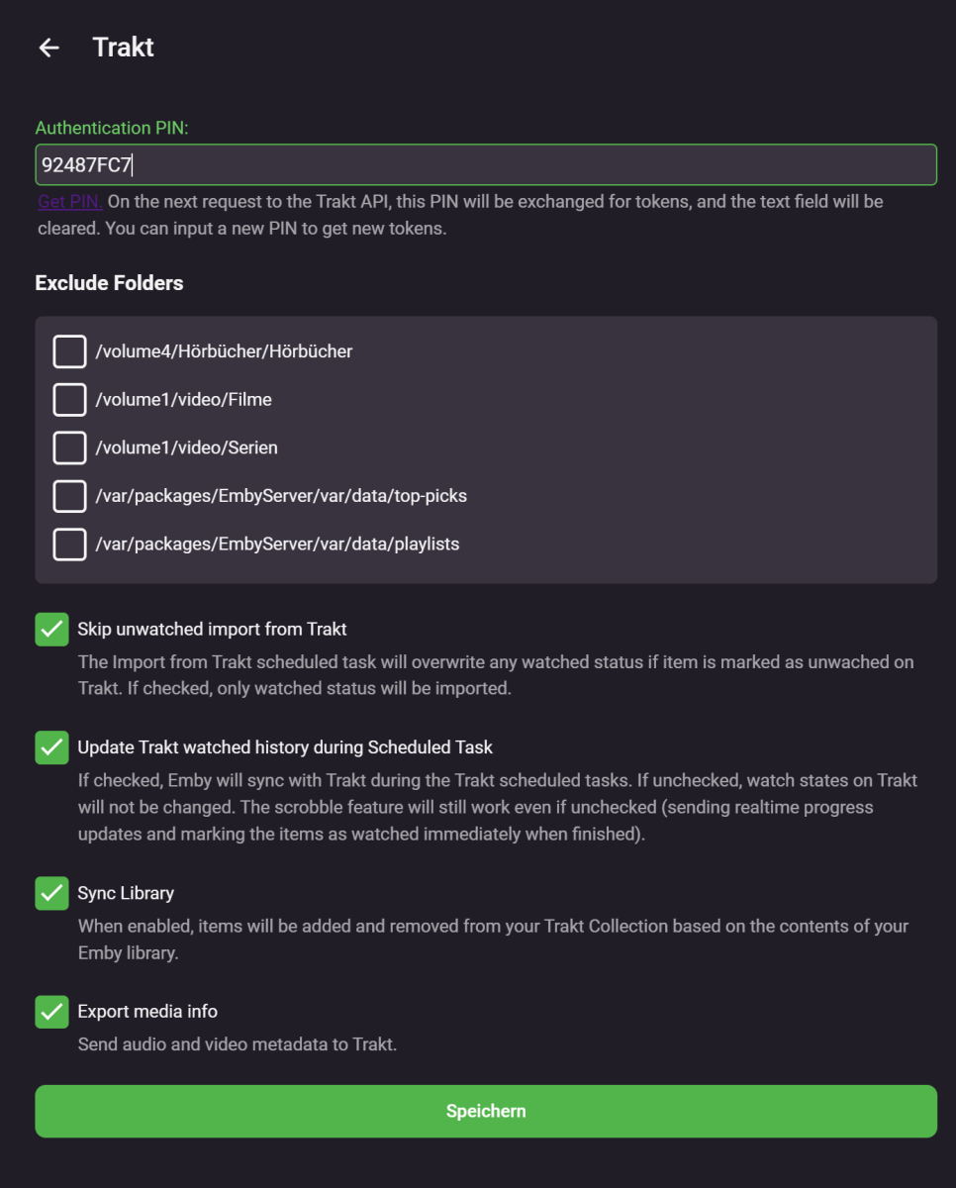
Task: Check the playlists folder checkbox
Action: pyautogui.click(x=69, y=544)
